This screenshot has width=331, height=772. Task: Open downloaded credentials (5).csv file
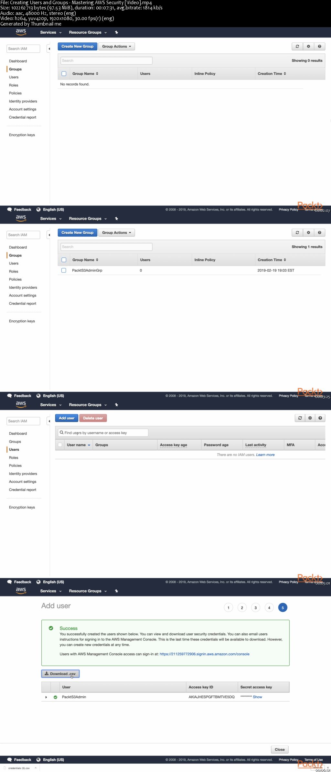19,768
